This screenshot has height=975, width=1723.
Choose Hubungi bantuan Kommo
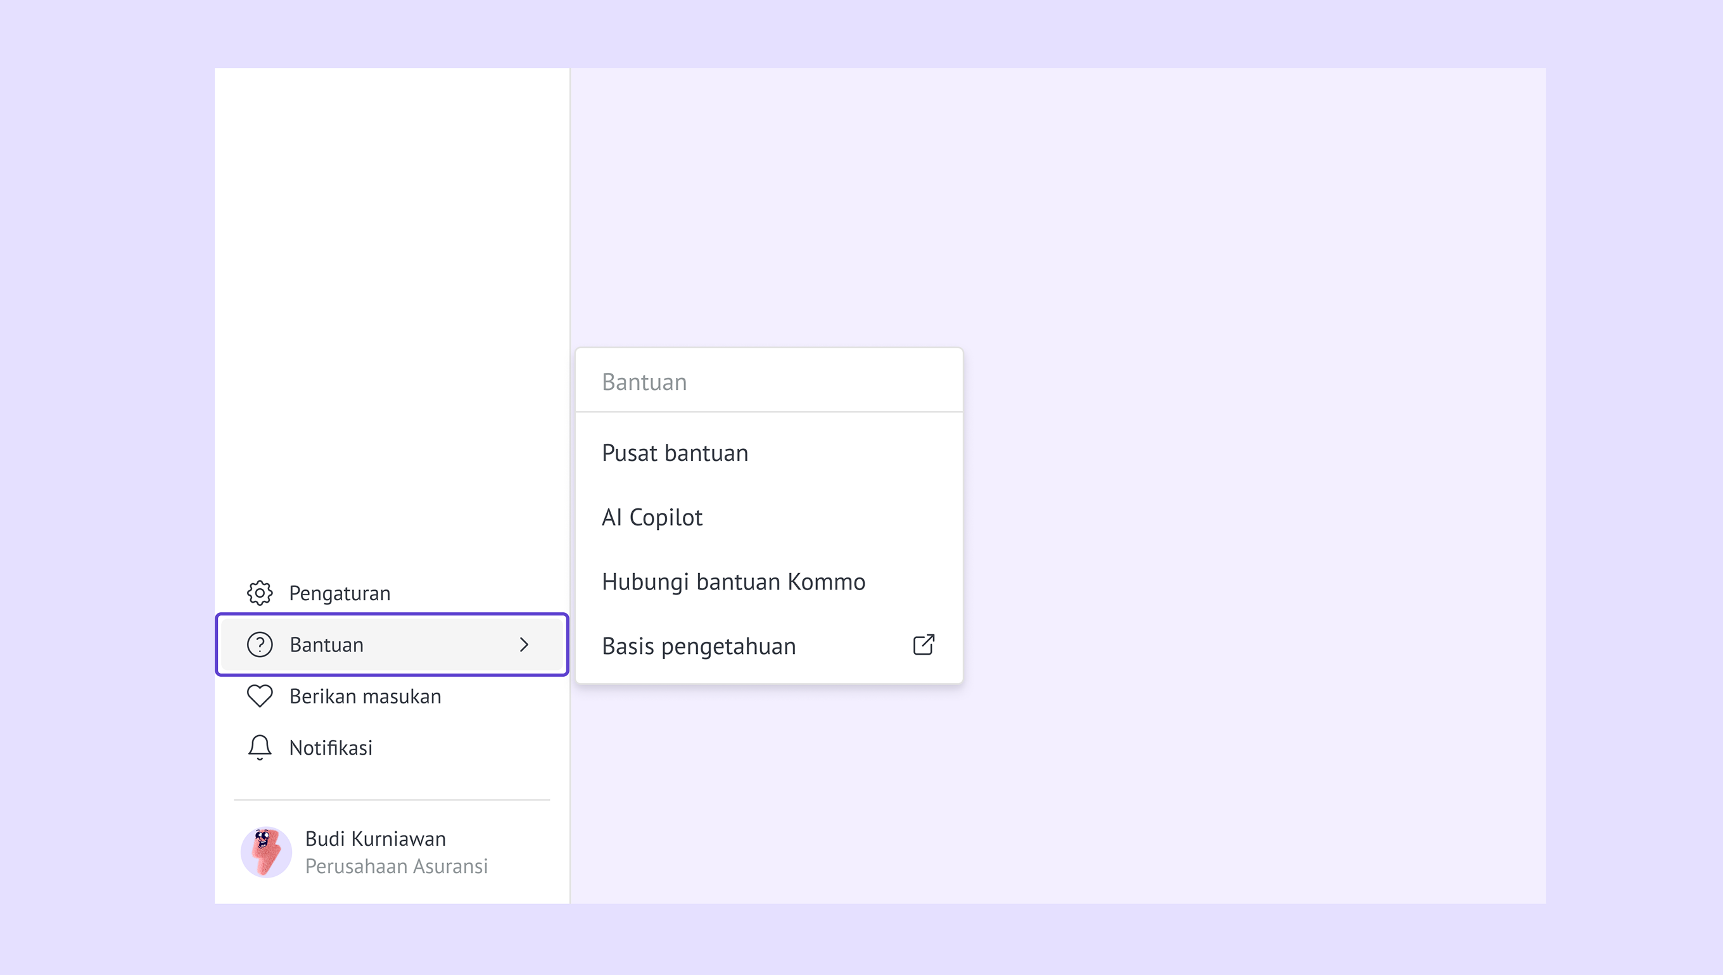point(733,582)
